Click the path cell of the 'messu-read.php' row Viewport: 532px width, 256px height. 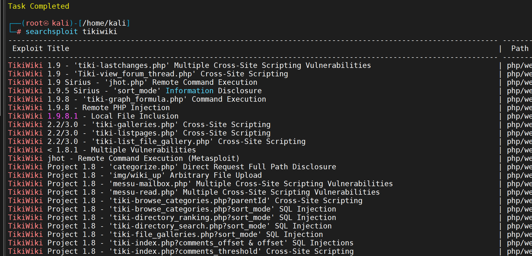519,192
